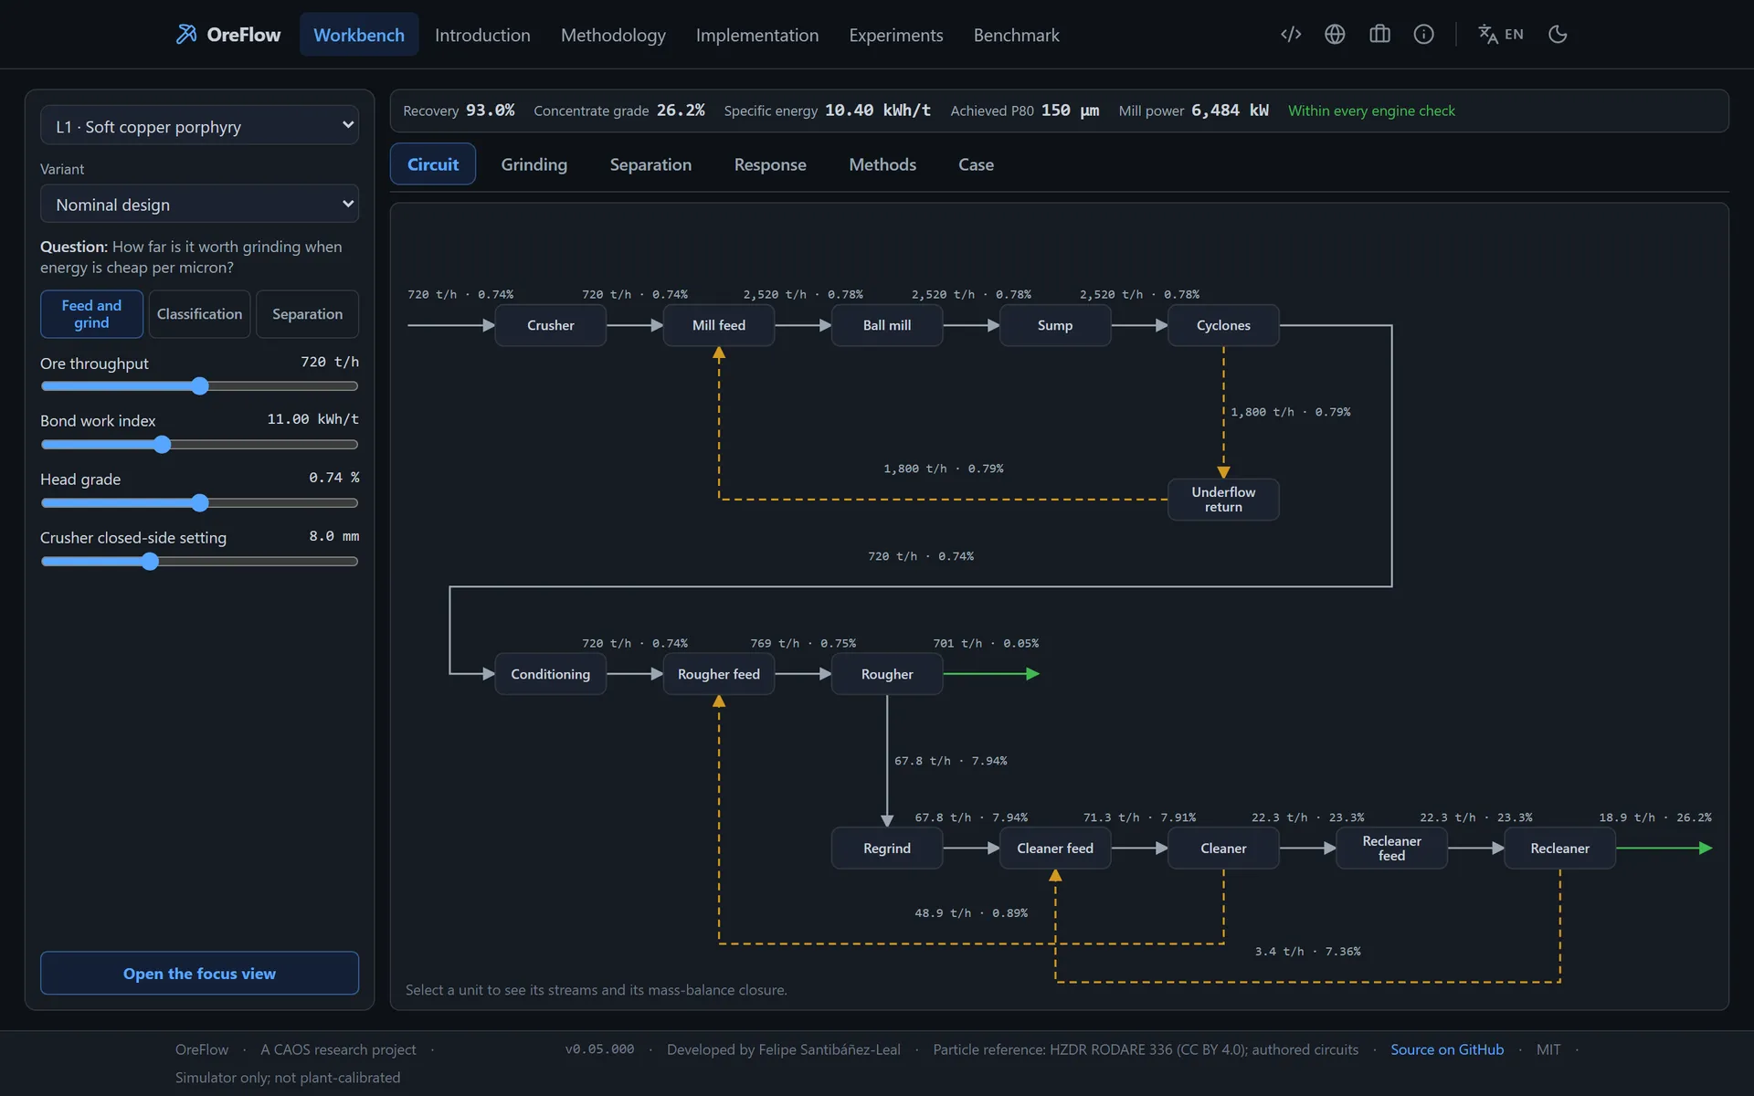Switch to Classification parameter group
Viewport: 1754px width, 1096px height.
tap(199, 314)
